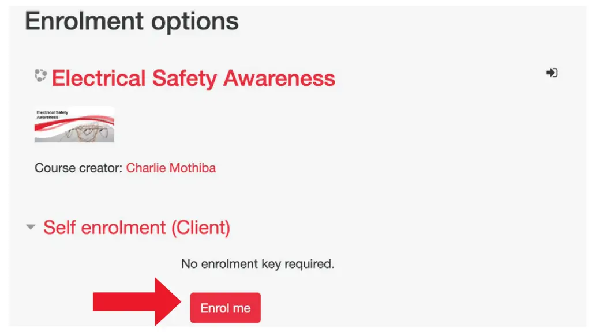Click the word 'Electrical' in the course title
The height and width of the screenshot is (336, 592).
pos(99,78)
